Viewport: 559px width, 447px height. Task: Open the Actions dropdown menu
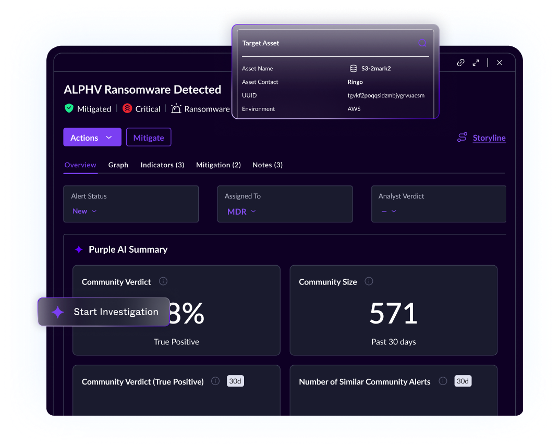click(x=92, y=138)
